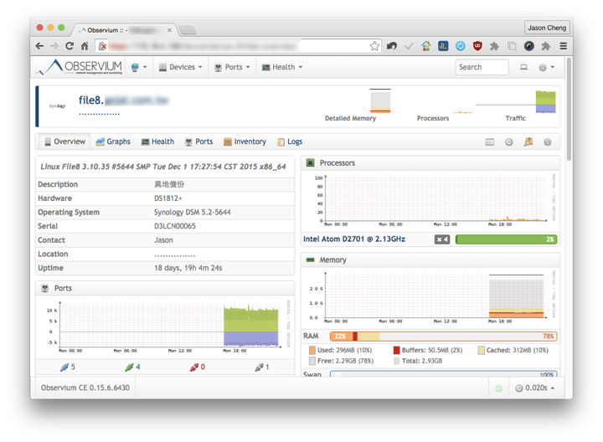
Task: Open the Inventory tab
Action: point(245,141)
